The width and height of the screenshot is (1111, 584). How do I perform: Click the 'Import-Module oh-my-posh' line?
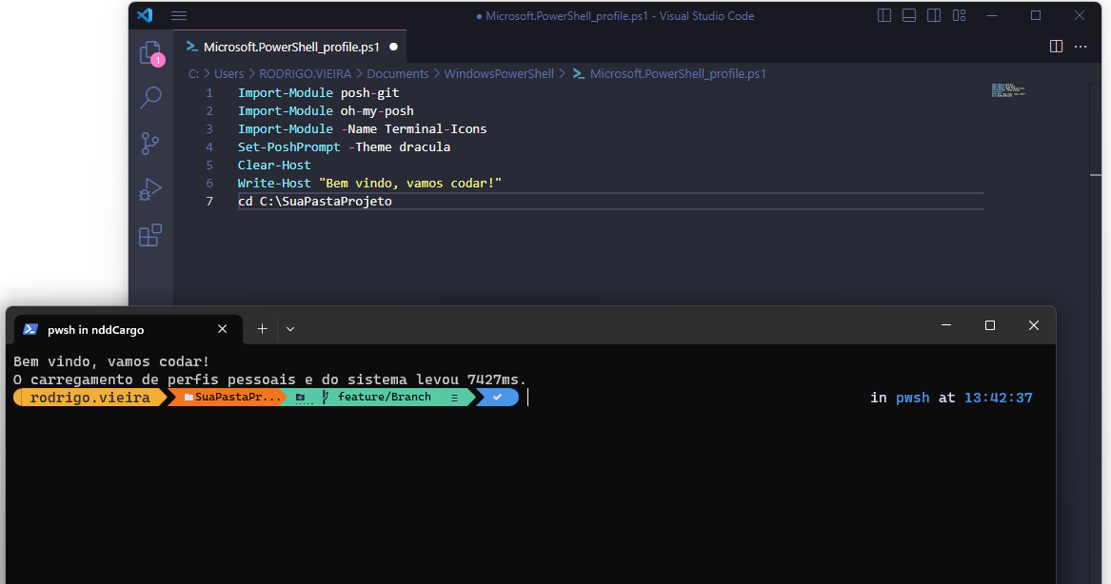coord(326,111)
